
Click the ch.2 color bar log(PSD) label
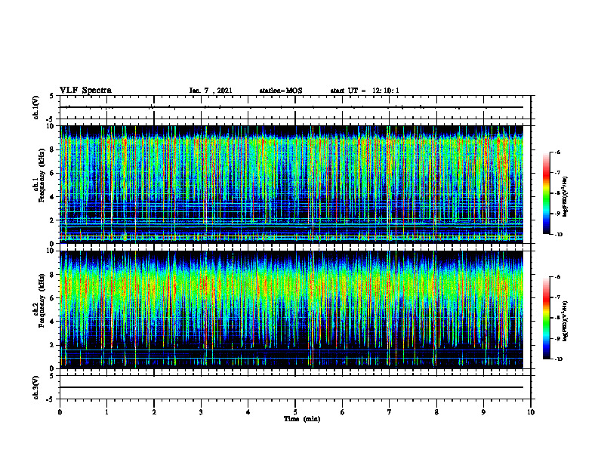565,320
